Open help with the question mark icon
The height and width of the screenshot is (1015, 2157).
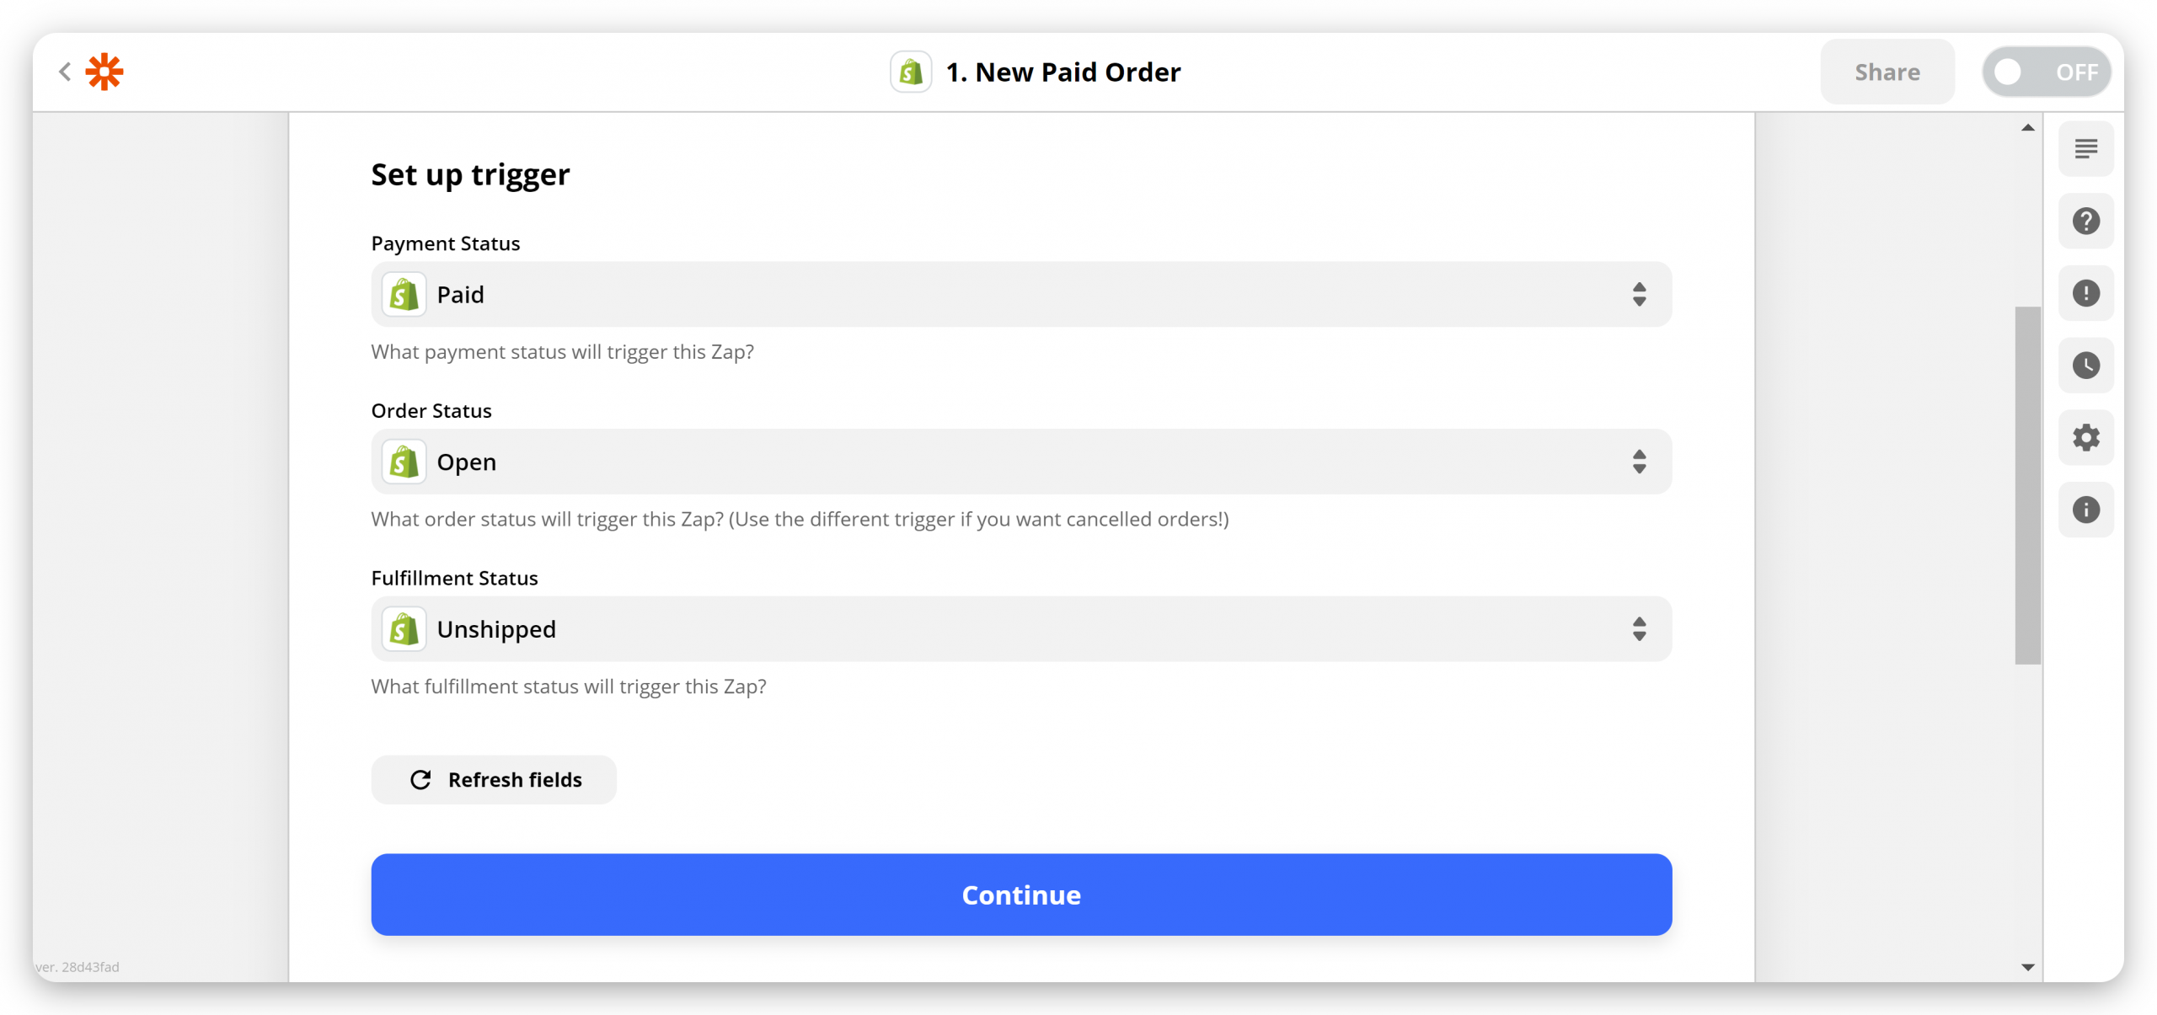(x=2086, y=222)
